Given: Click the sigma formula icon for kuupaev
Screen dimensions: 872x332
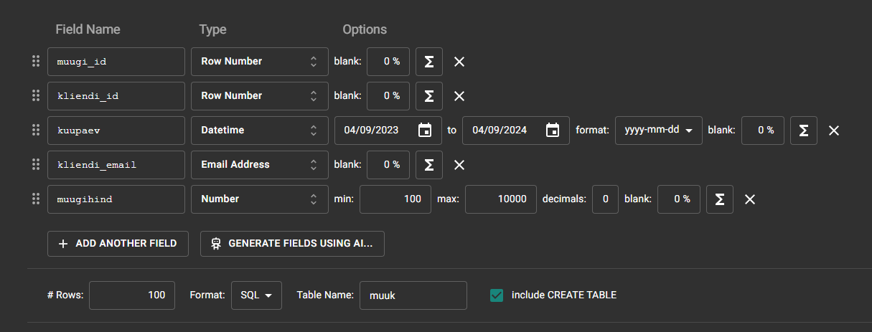Looking at the screenshot, I should [x=804, y=131].
